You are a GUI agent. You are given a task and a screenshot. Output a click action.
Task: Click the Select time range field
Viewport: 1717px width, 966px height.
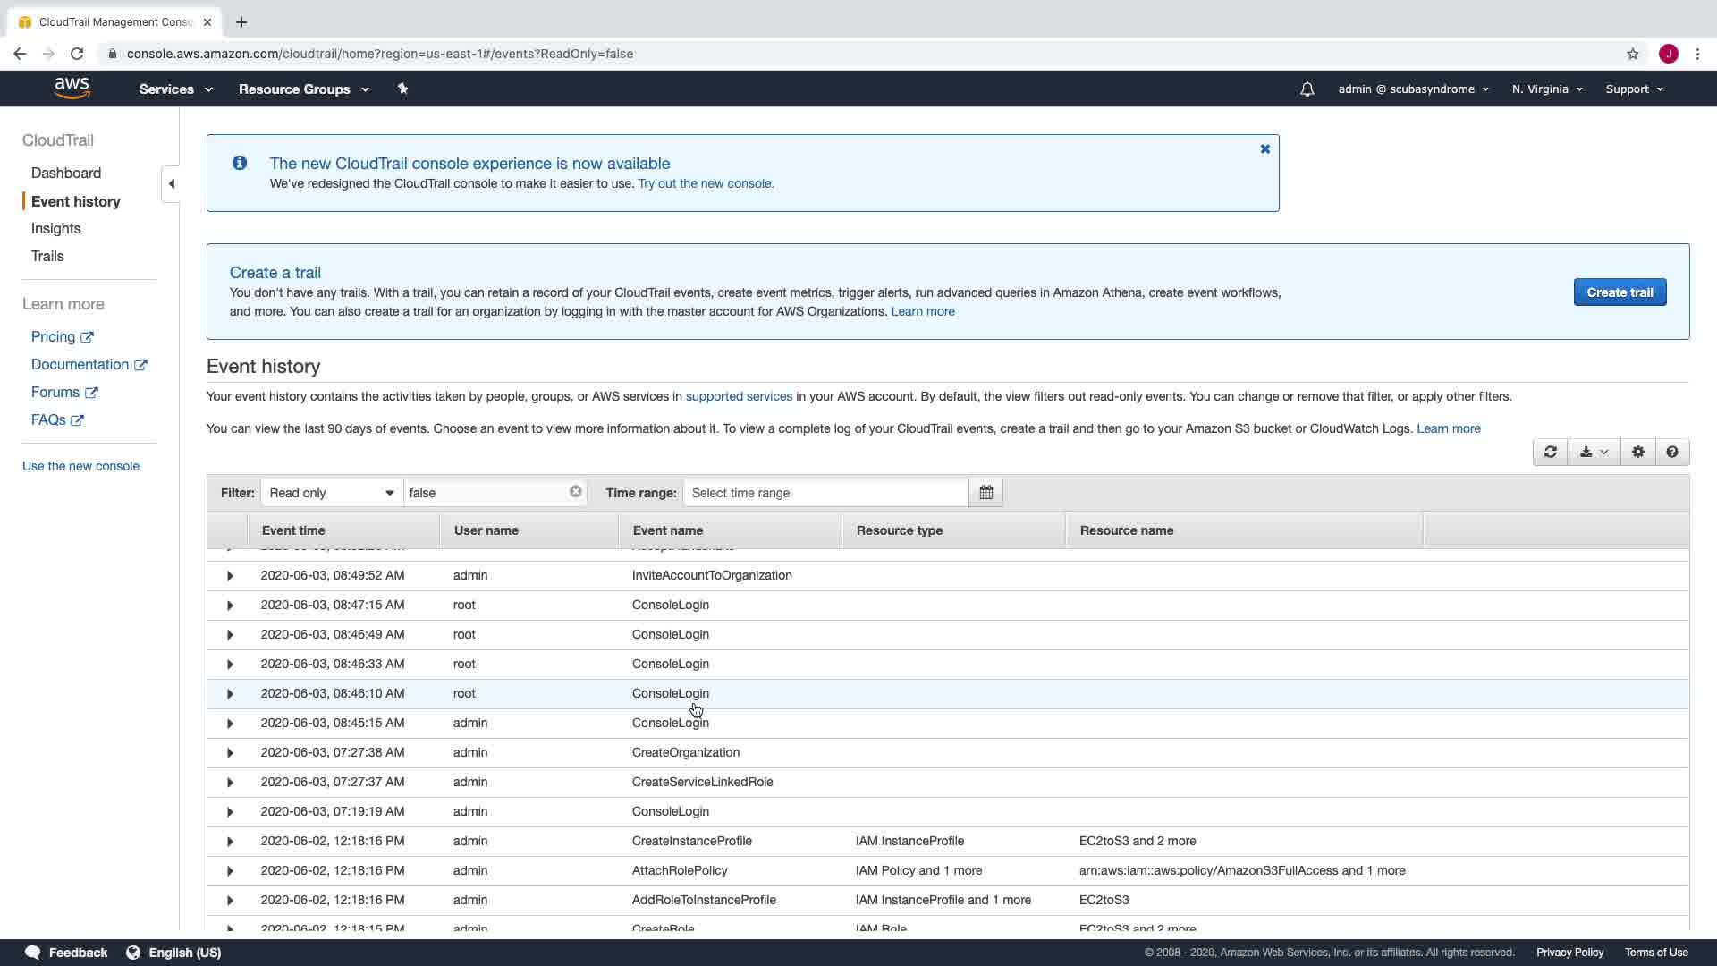click(825, 493)
